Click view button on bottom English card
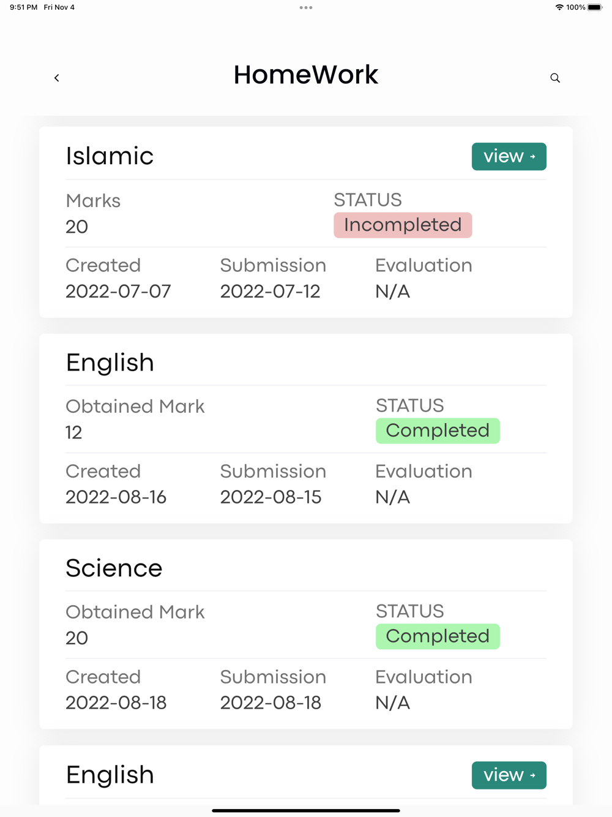The height and width of the screenshot is (817, 612). (x=509, y=775)
